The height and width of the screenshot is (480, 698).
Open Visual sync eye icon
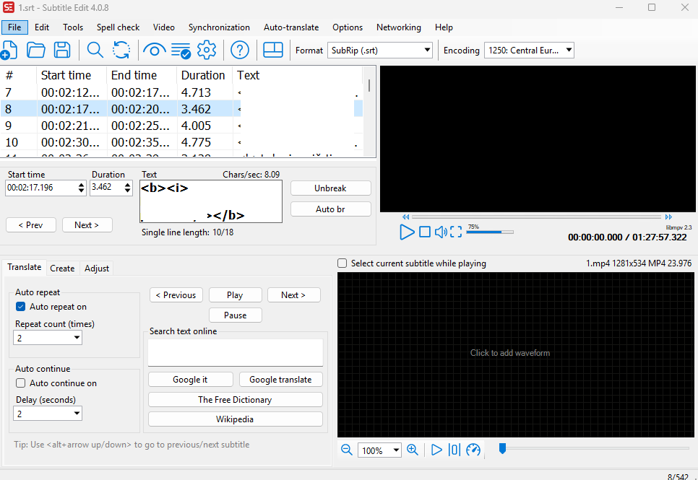pos(153,50)
